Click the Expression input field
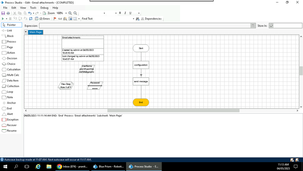 pos(145,26)
